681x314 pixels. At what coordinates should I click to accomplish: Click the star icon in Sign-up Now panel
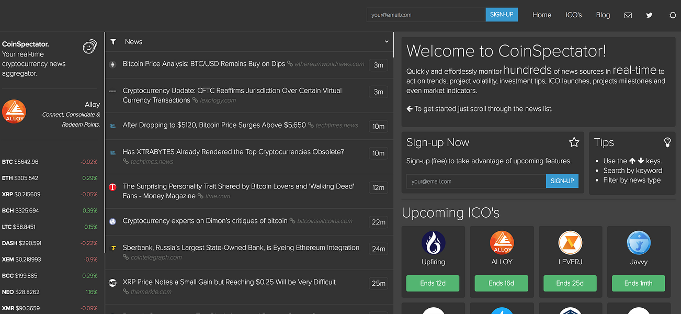574,142
